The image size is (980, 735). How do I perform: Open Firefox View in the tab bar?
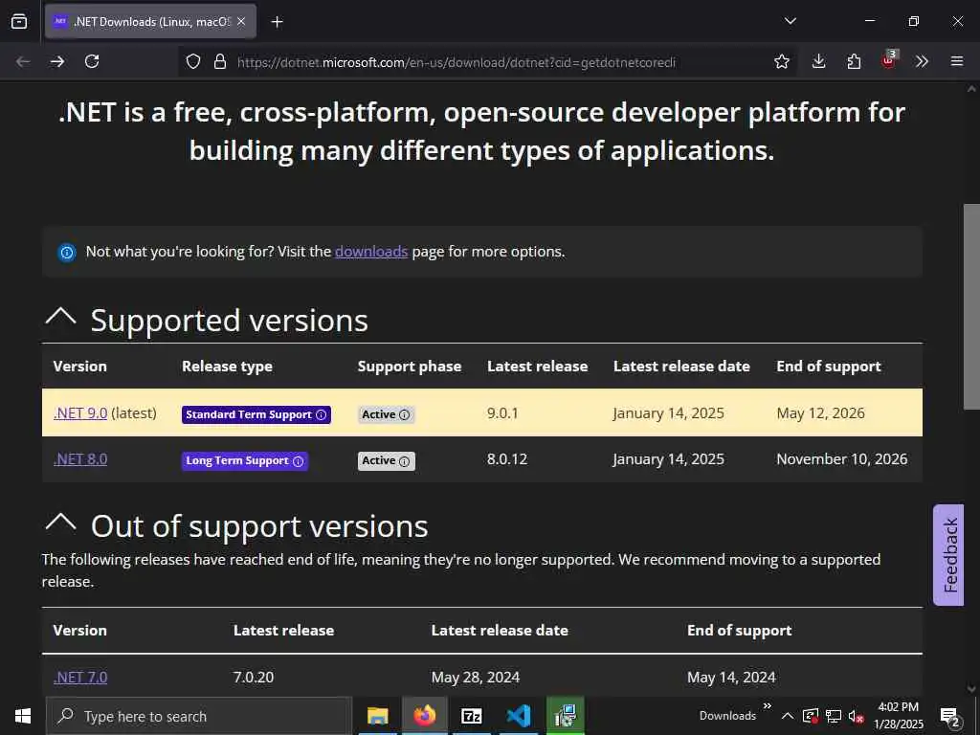pos(19,21)
